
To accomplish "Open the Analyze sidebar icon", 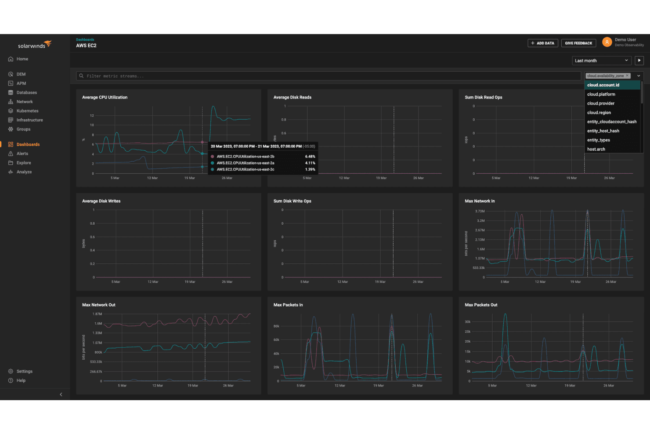I will point(11,172).
